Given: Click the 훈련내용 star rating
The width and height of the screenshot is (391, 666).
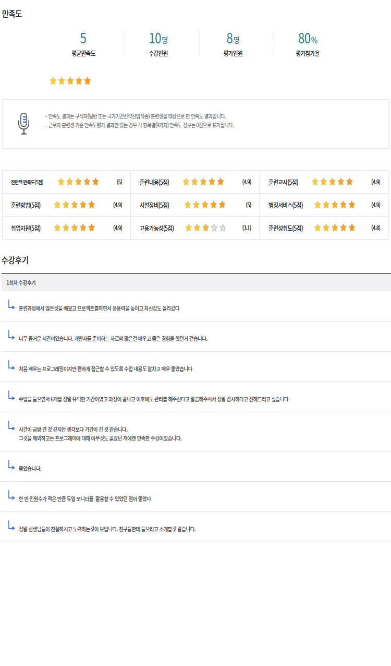Looking at the screenshot, I should pyautogui.click(x=203, y=182).
